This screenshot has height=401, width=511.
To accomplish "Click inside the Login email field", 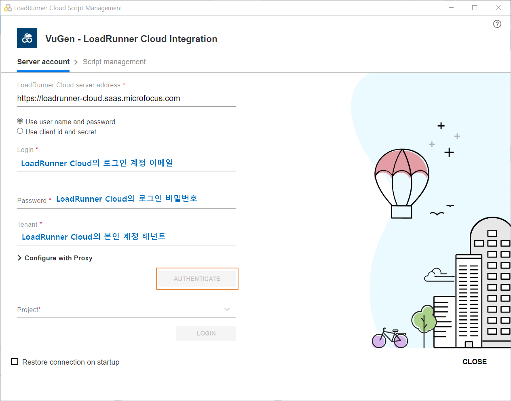I will point(121,163).
